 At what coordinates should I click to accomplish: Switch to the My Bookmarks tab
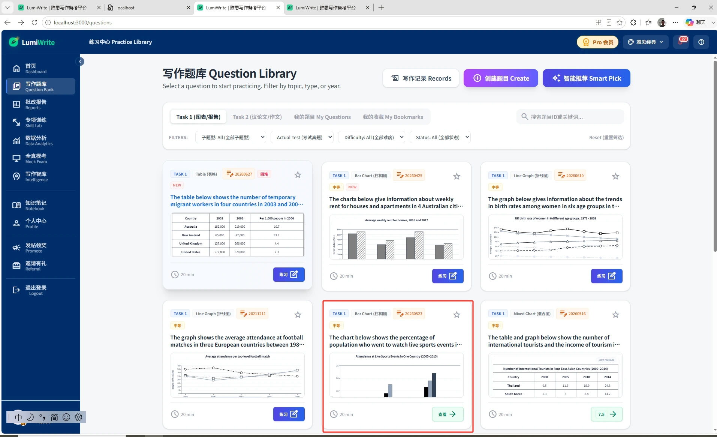(x=393, y=117)
